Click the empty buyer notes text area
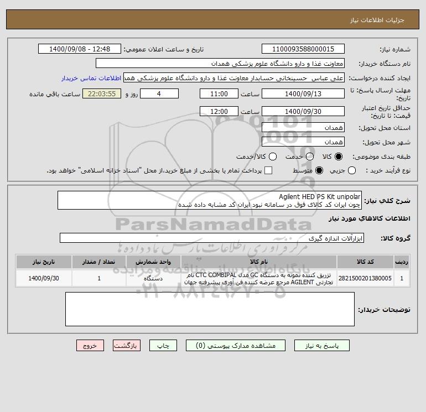The height and width of the screenshot is (412, 426). (x=210, y=309)
